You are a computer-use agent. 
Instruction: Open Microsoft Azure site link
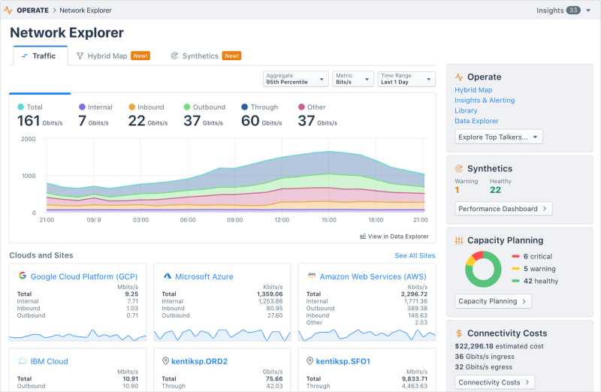pyautogui.click(x=204, y=276)
